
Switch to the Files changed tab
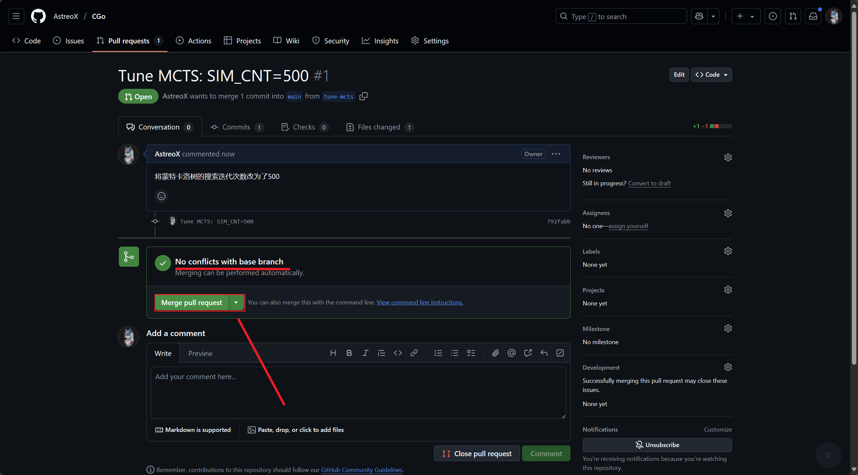coord(380,127)
